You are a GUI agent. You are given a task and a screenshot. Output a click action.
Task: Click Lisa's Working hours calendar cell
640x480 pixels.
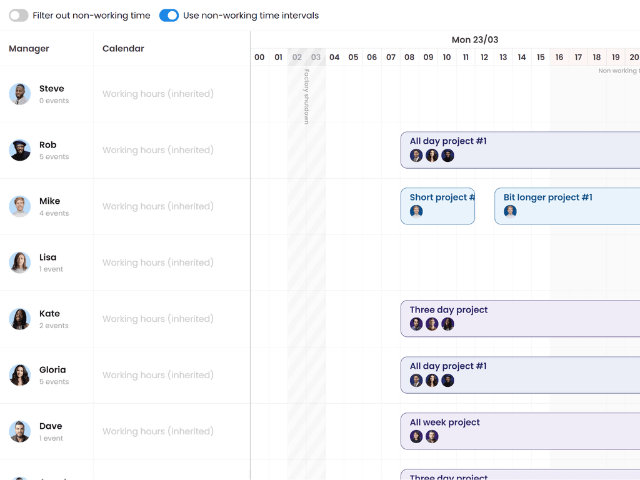tap(158, 263)
